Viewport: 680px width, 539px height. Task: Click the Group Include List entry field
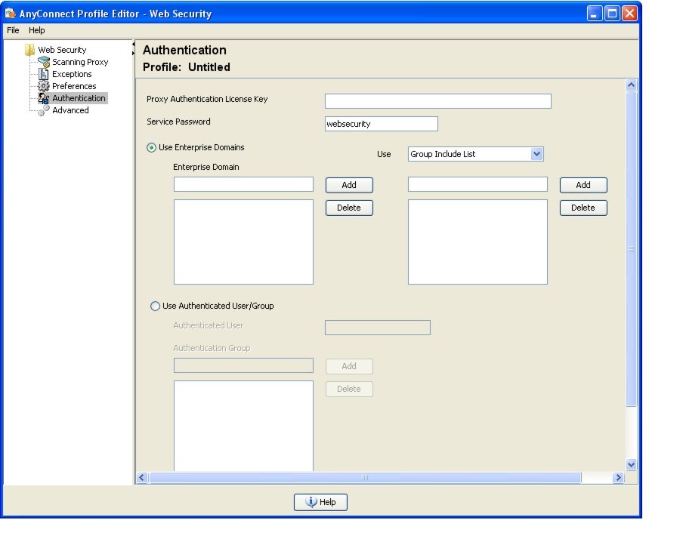coord(478,184)
